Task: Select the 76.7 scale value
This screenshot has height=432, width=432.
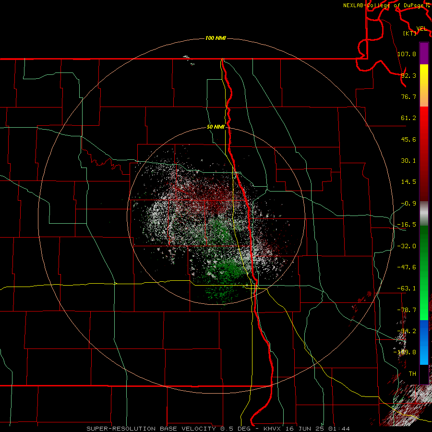Action: point(408,96)
